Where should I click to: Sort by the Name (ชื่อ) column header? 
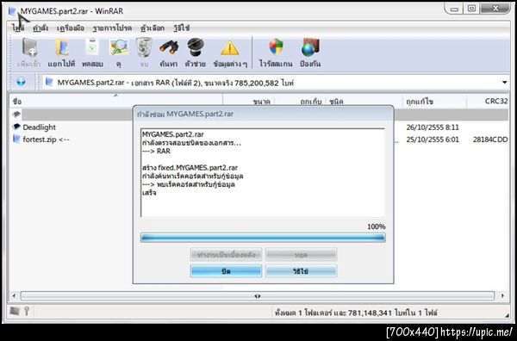pyautogui.click(x=115, y=101)
